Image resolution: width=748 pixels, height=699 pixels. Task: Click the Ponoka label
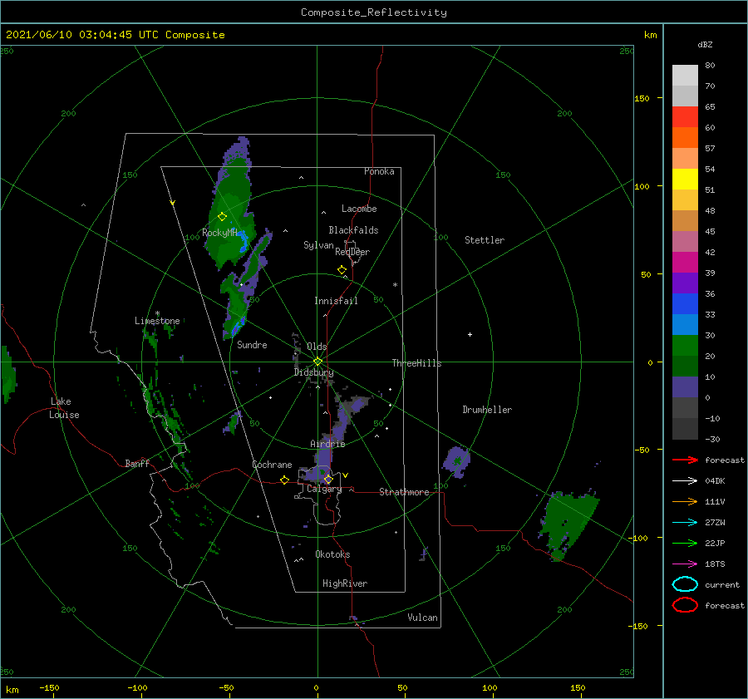pyautogui.click(x=379, y=171)
